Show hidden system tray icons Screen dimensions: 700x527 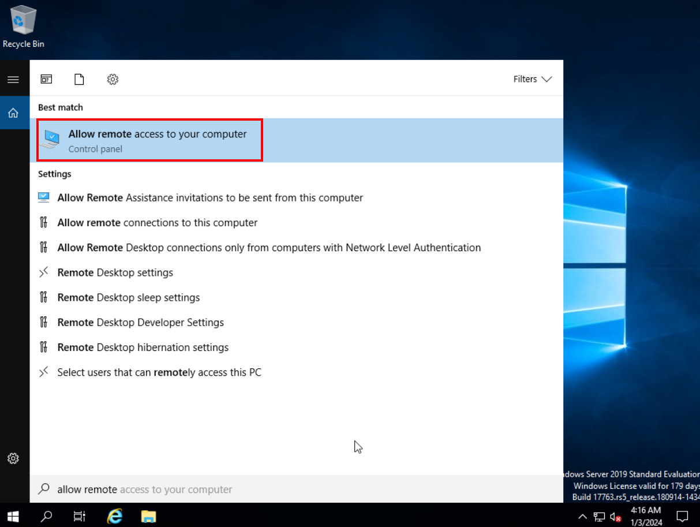tap(582, 516)
